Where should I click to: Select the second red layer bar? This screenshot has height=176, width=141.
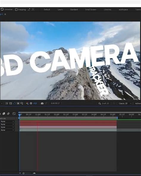[68, 124]
